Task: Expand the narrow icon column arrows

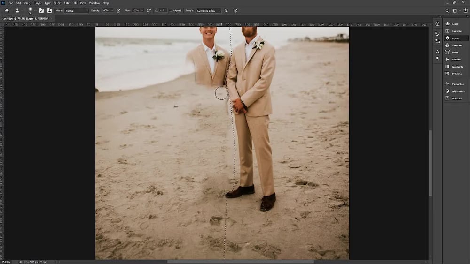Action: (440, 16)
